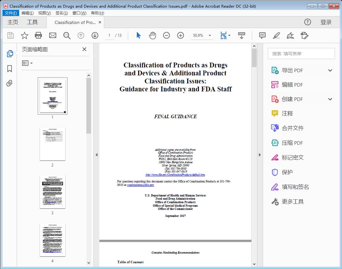342x269 pixels.
Task: Expand the 导出 PDF options chevron
Action: (330, 70)
